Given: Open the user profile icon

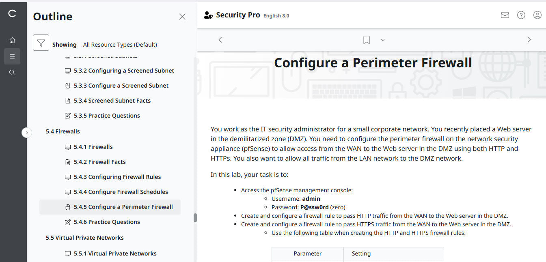Looking at the screenshot, I should [537, 15].
